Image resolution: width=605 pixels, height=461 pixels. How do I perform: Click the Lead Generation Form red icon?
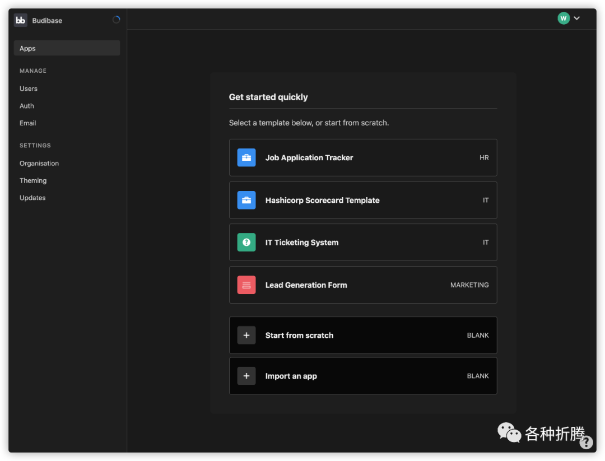(246, 285)
